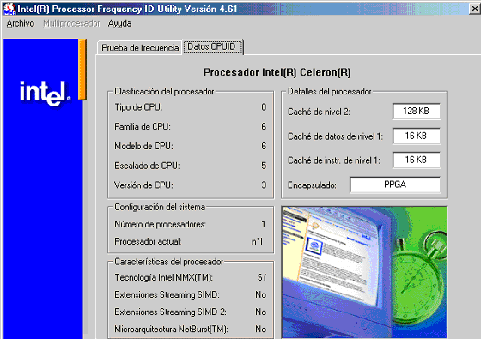The width and height of the screenshot is (481, 339).
Task: Switch to the Prueba de frecuencia tab
Action: pyautogui.click(x=140, y=48)
